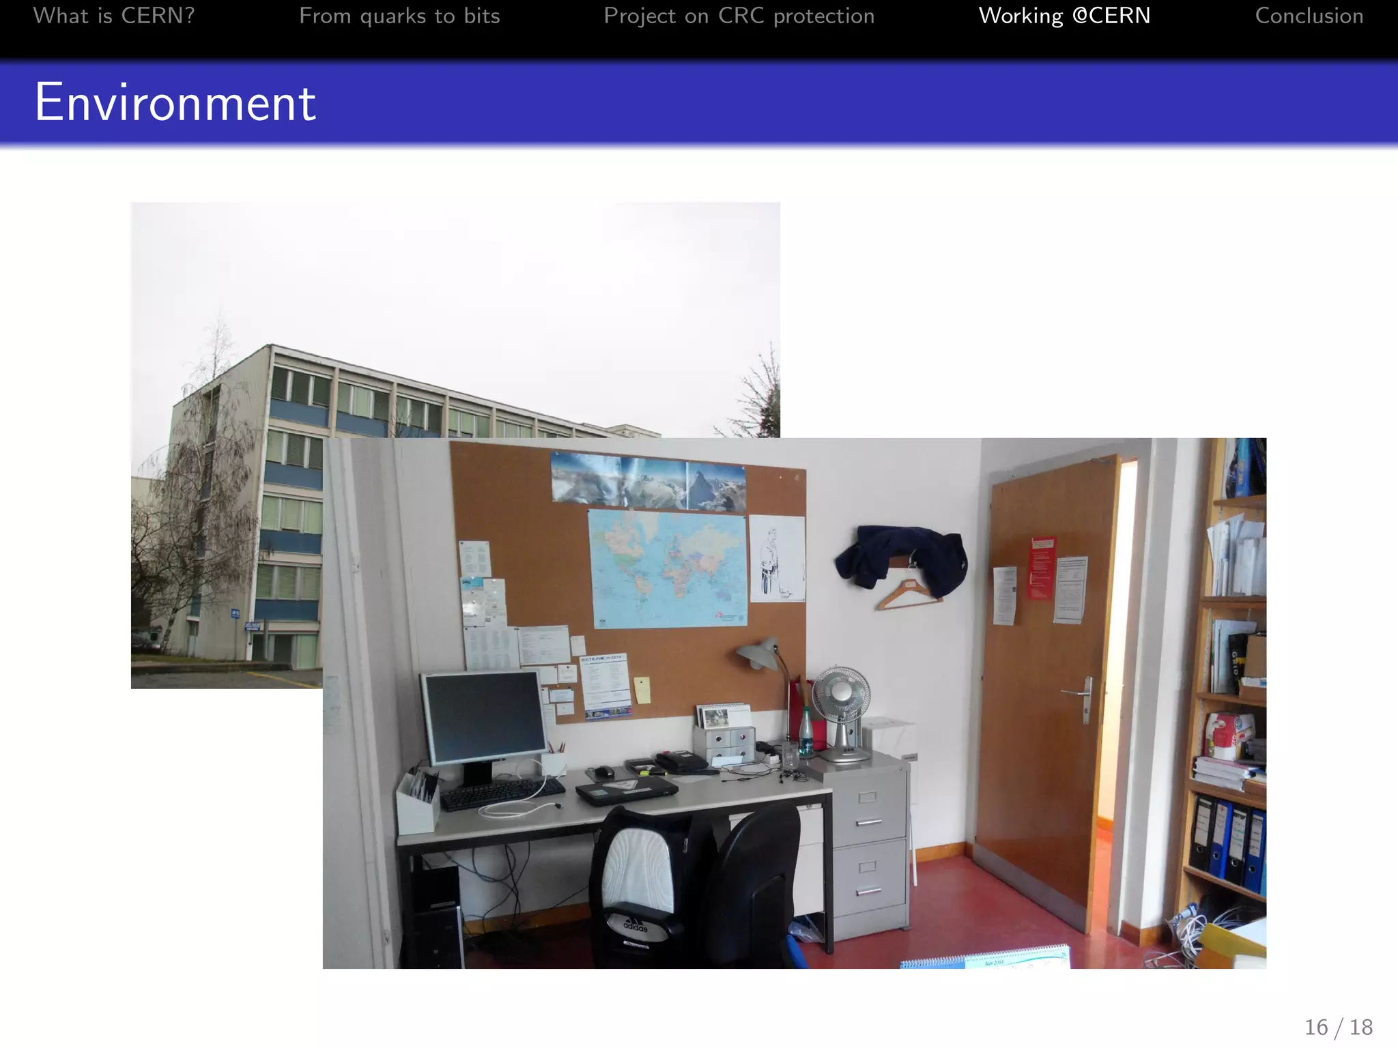The height and width of the screenshot is (1048, 1398).
Task: Click the office desk photo
Action: tap(795, 703)
